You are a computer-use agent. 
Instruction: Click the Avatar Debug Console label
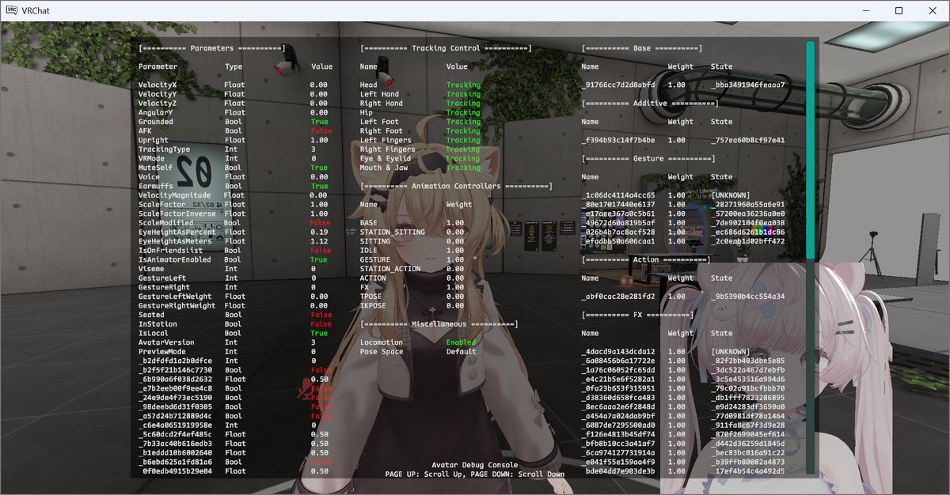[x=475, y=465]
